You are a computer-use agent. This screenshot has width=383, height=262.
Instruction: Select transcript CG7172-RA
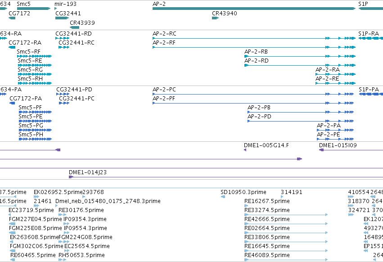[x=12, y=47]
